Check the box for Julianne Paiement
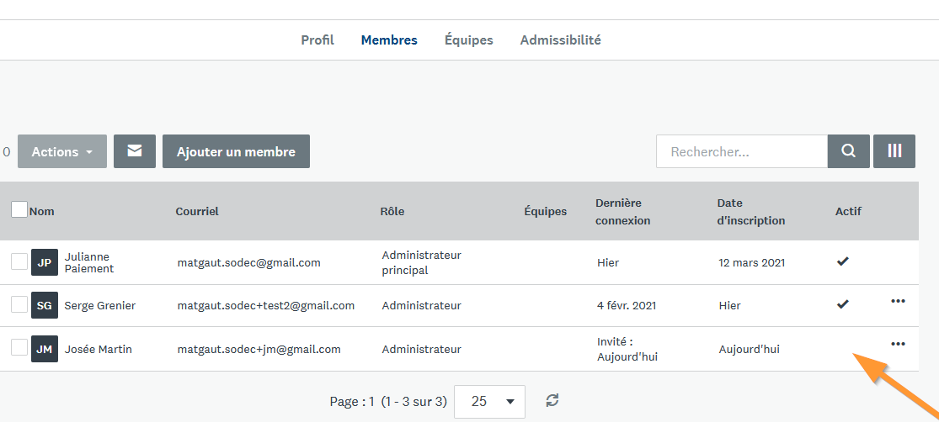Viewport: 939px width, 422px height. click(19, 261)
